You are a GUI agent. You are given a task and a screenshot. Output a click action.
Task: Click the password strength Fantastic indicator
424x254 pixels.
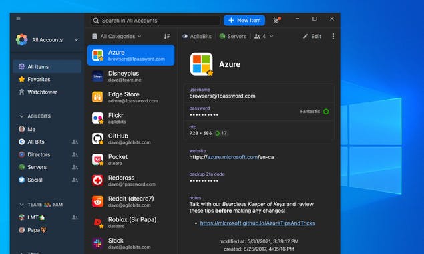click(x=314, y=112)
